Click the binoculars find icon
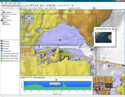 coord(72,5)
